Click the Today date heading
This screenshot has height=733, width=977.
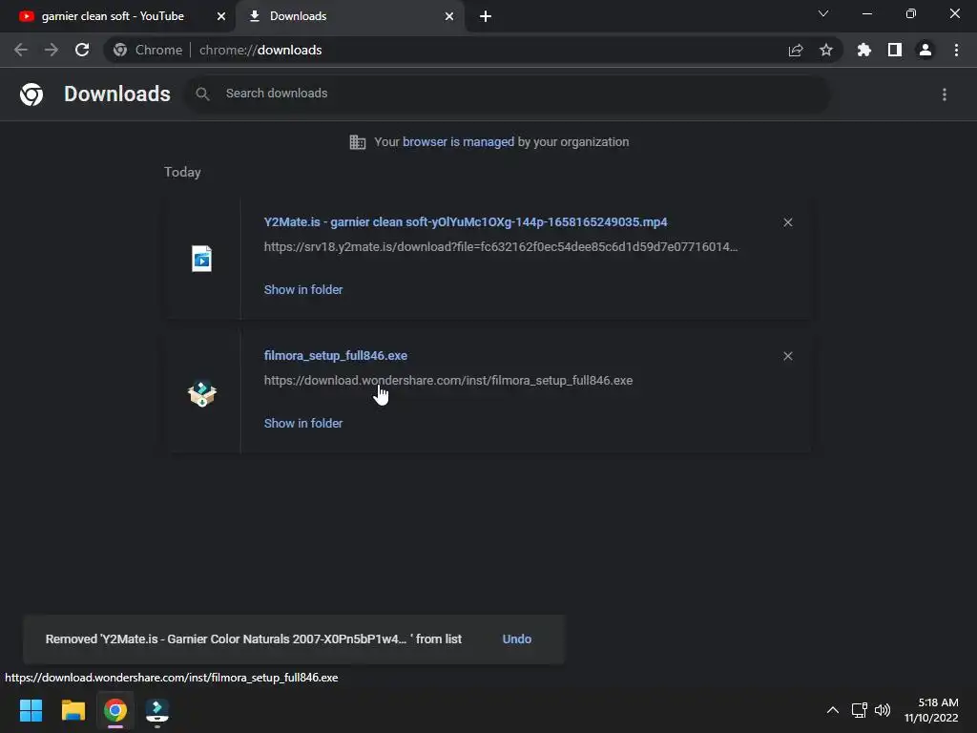(182, 172)
